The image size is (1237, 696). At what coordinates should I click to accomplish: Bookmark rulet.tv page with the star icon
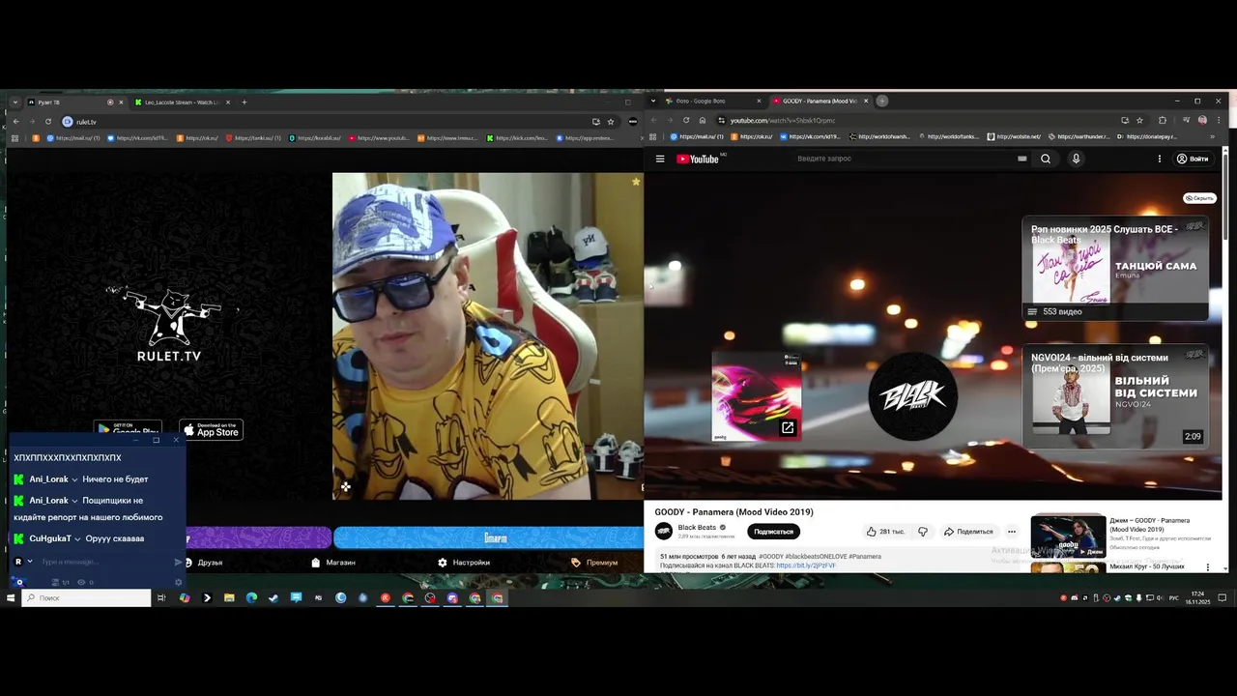click(611, 122)
